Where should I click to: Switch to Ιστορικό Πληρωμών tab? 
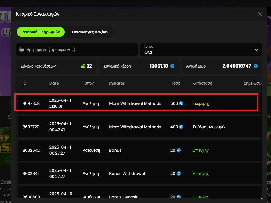(x=41, y=32)
